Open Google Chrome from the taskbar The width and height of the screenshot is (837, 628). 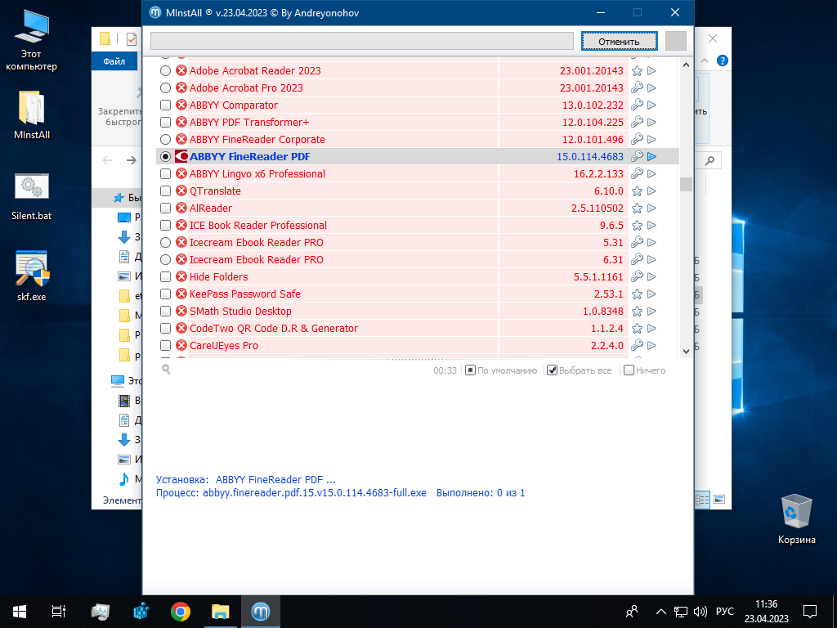181,612
